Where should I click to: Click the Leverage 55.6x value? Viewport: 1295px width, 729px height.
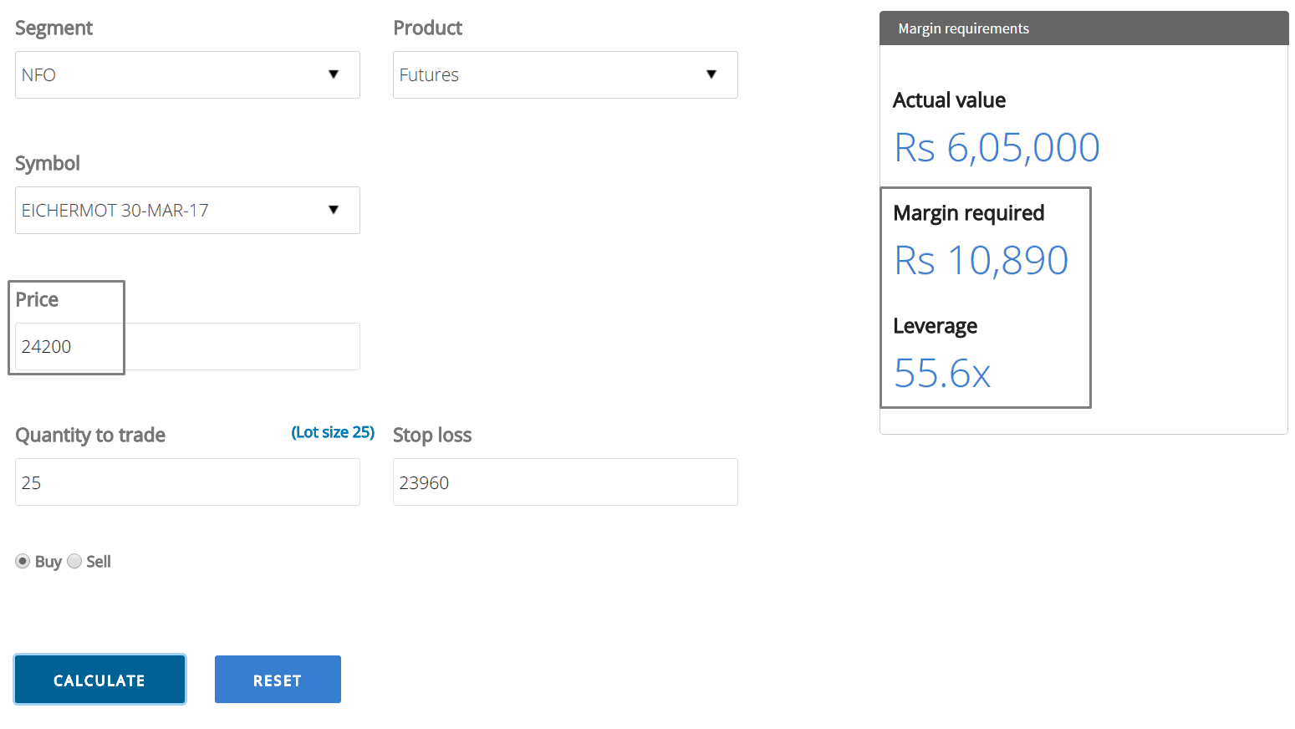tap(942, 373)
